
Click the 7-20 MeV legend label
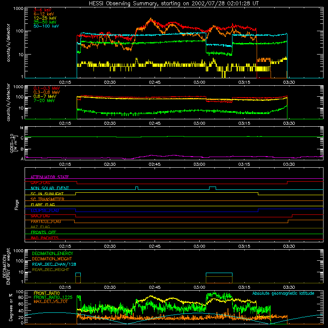(44, 100)
